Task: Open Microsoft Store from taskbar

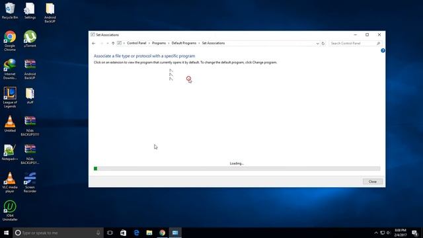Action: pyautogui.click(x=123, y=233)
